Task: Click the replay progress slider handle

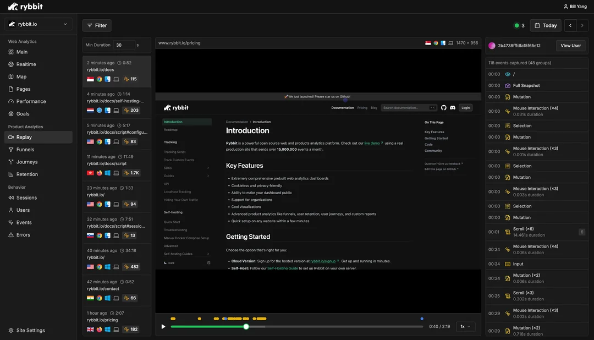Action: 246,326
